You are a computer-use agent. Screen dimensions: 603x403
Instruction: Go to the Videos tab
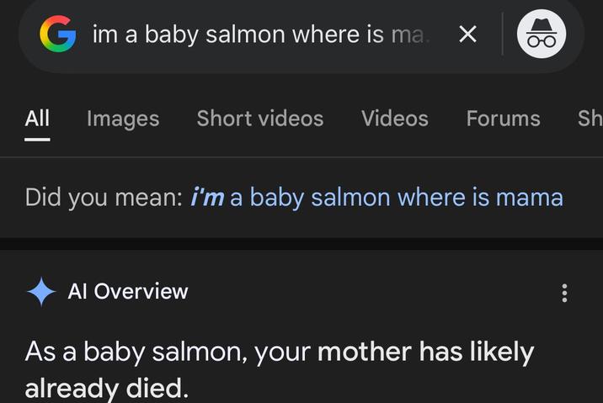395,119
